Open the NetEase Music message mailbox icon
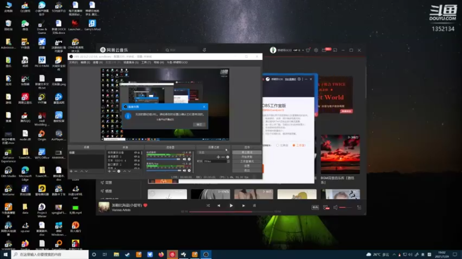 (324, 50)
